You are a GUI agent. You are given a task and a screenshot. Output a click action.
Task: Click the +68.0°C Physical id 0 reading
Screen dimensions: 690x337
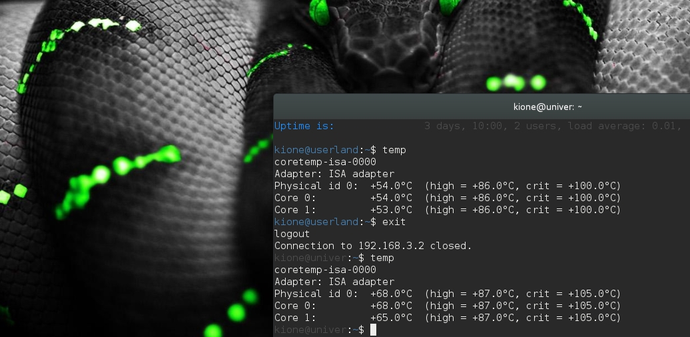391,294
